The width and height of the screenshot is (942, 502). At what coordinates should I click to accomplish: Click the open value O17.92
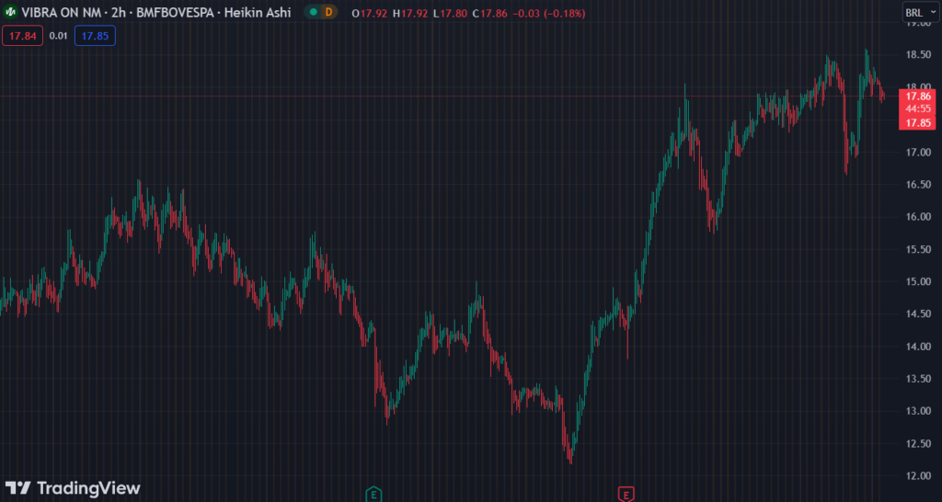pyautogui.click(x=370, y=13)
